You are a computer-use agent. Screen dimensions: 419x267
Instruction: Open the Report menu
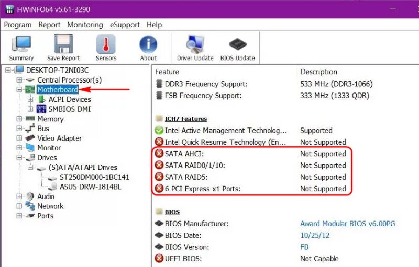coord(49,25)
